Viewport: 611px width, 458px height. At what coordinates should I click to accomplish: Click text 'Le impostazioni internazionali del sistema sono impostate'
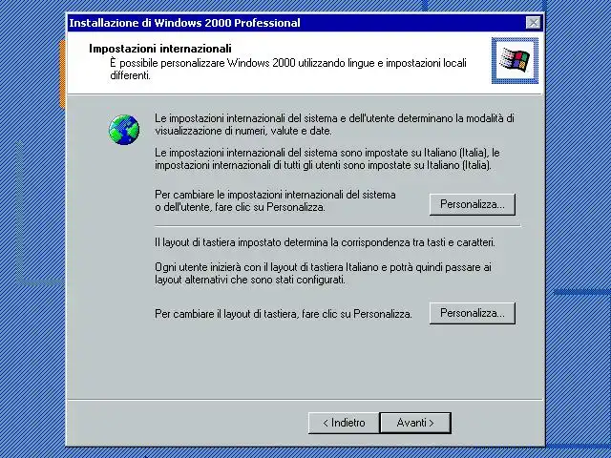[x=283, y=153]
